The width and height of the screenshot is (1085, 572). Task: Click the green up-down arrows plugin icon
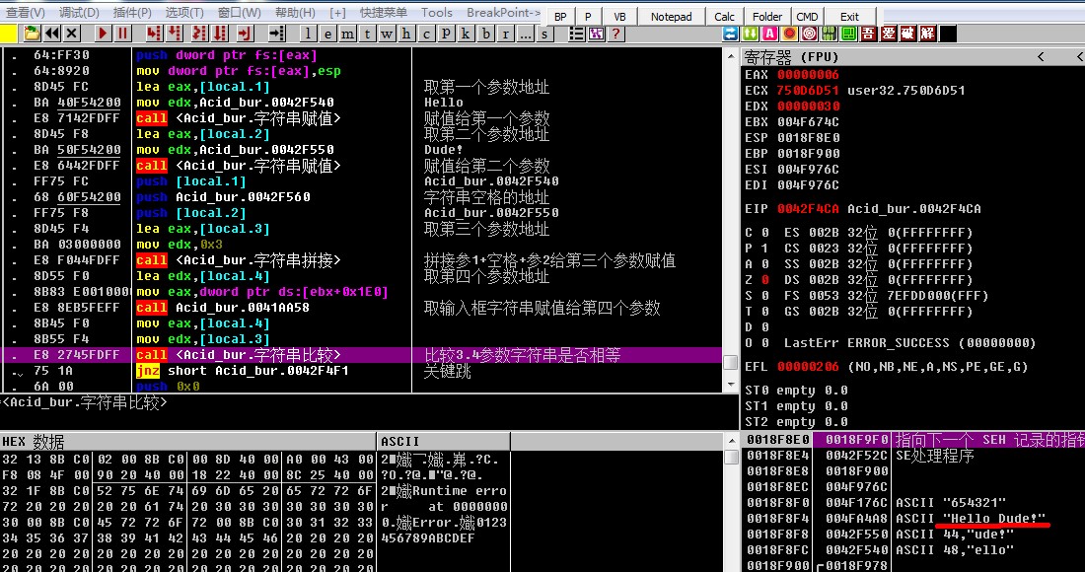click(750, 34)
